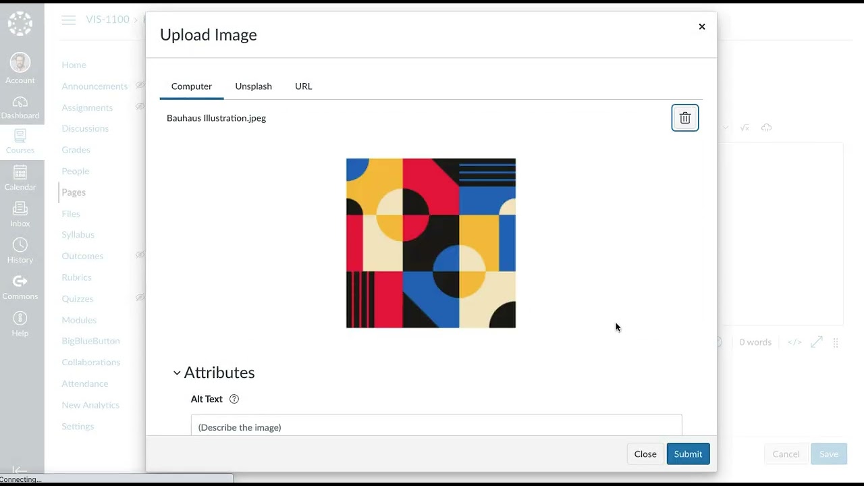Open Modules in course navigation
Image resolution: width=864 pixels, height=486 pixels.
coord(79,319)
